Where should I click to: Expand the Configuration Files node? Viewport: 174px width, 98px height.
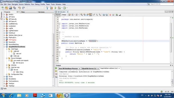point(7,74)
